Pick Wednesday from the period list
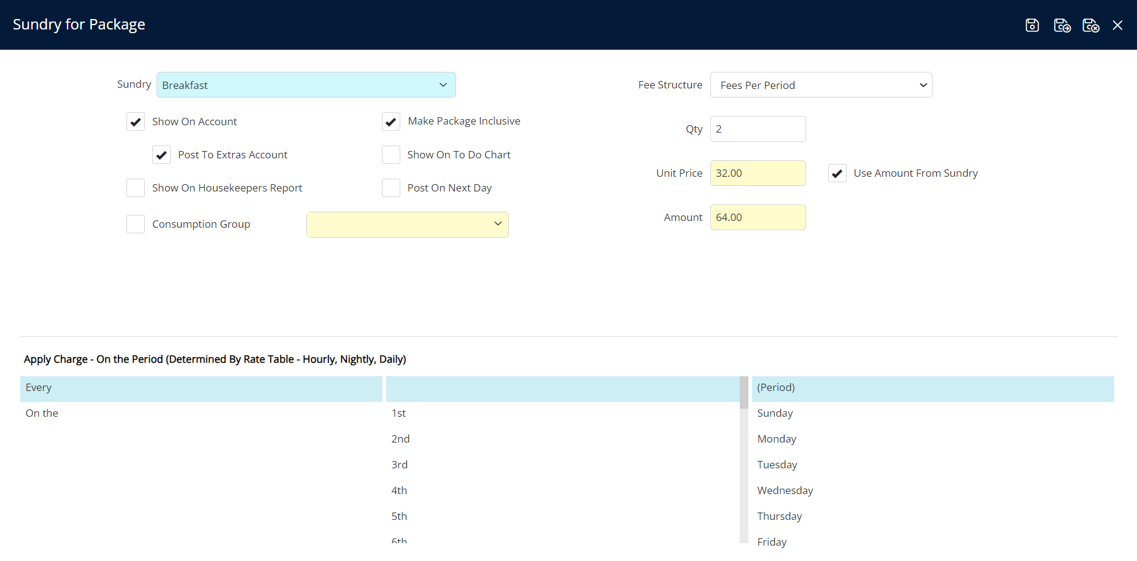1137x561 pixels. coord(785,491)
